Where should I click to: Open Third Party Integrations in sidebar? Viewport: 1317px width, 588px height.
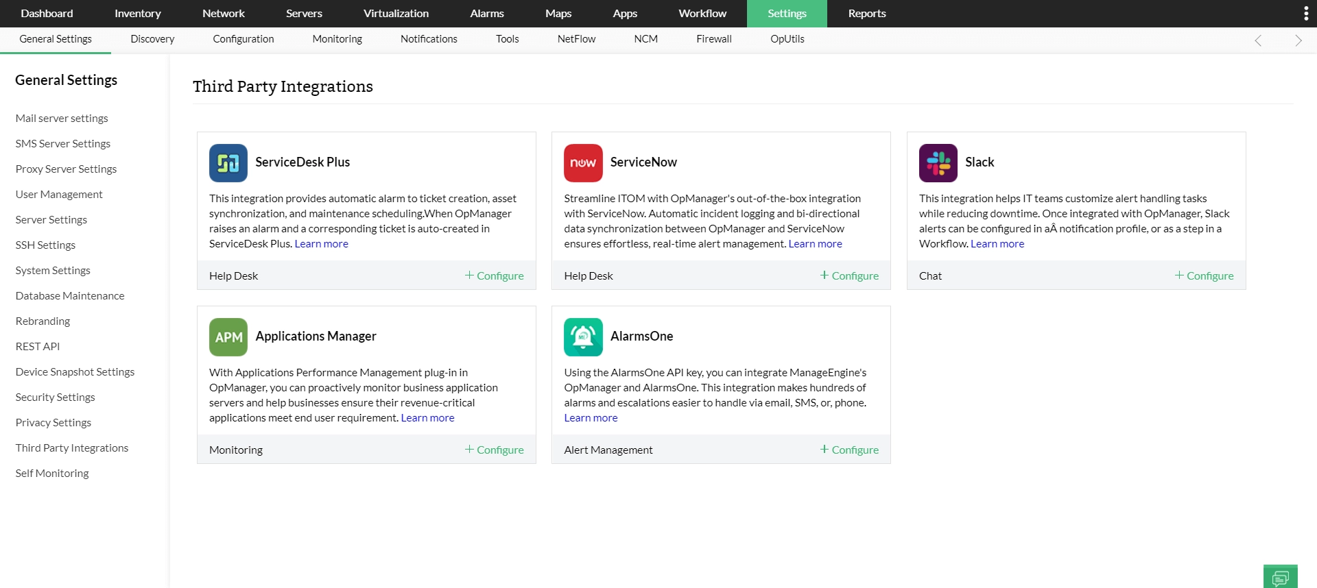point(72,448)
